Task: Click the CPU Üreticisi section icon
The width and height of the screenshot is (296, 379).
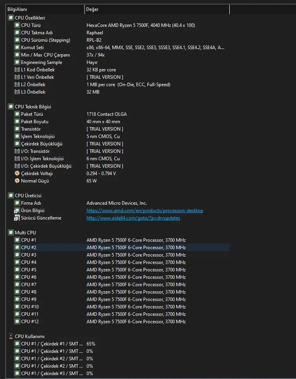Action: point(11,195)
